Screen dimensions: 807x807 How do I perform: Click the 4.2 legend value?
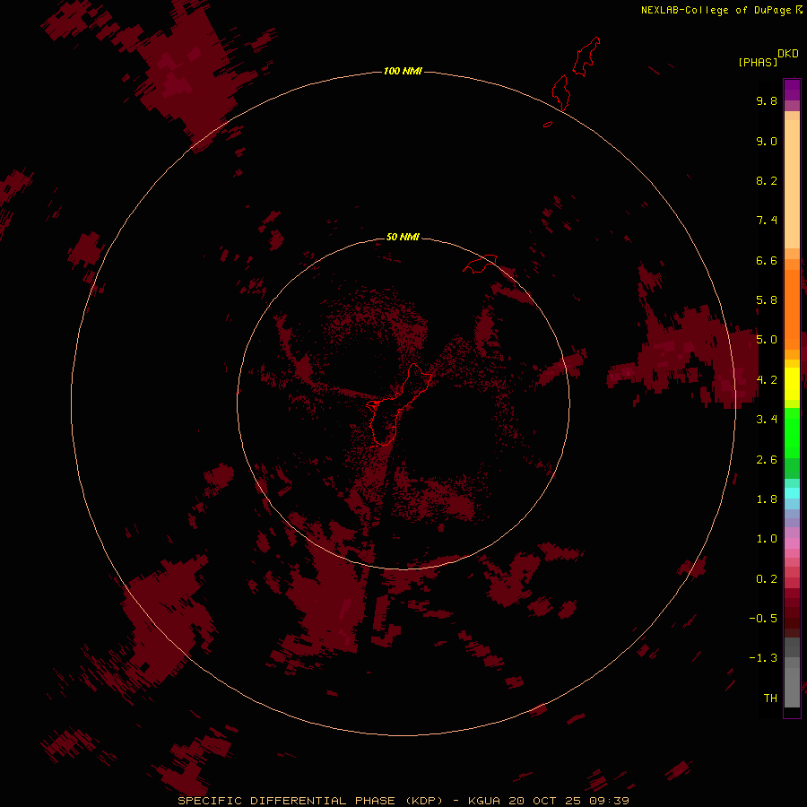[767, 380]
